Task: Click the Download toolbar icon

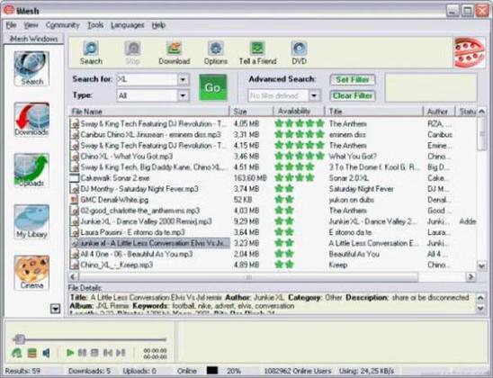Action: point(175,52)
